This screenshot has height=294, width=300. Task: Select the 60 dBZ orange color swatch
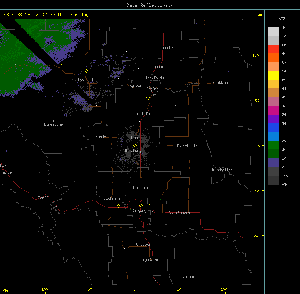[x=274, y=58]
